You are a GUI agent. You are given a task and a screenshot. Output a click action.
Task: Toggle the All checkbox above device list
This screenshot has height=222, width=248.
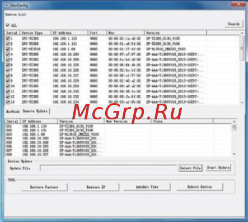[x=8, y=25]
